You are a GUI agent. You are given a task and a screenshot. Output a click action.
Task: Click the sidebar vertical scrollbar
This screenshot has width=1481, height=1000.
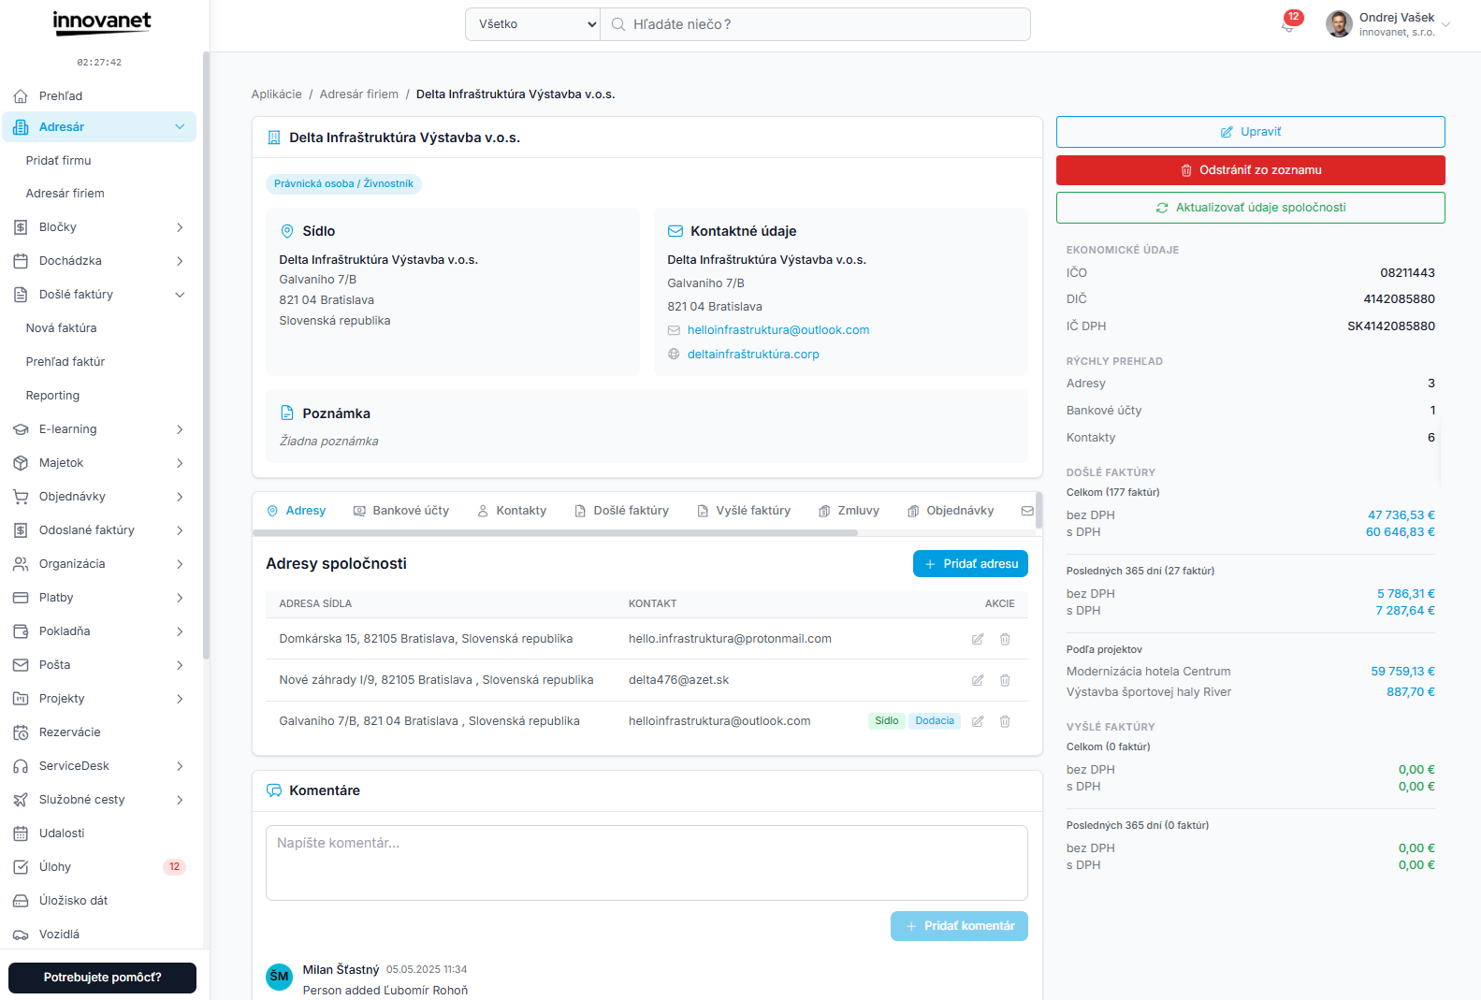205,355
